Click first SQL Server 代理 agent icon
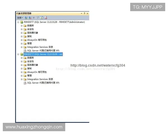The height and width of the screenshot is (134, 168). (x=25, y=51)
